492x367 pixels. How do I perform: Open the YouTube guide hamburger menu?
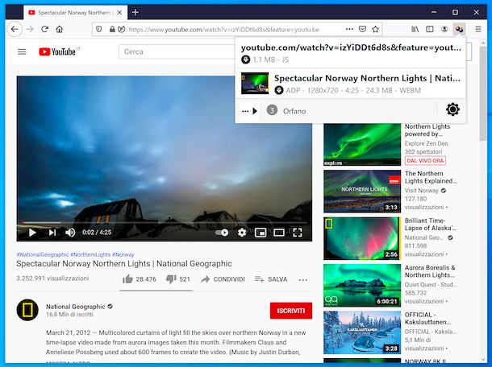coord(22,52)
